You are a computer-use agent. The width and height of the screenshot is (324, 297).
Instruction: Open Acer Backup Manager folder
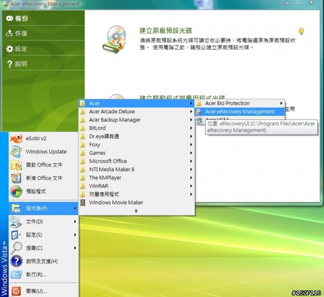click(136, 120)
